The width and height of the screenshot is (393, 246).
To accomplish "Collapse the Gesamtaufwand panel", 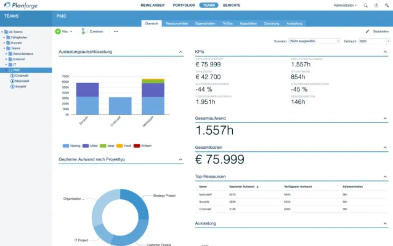I will [x=385, y=118].
